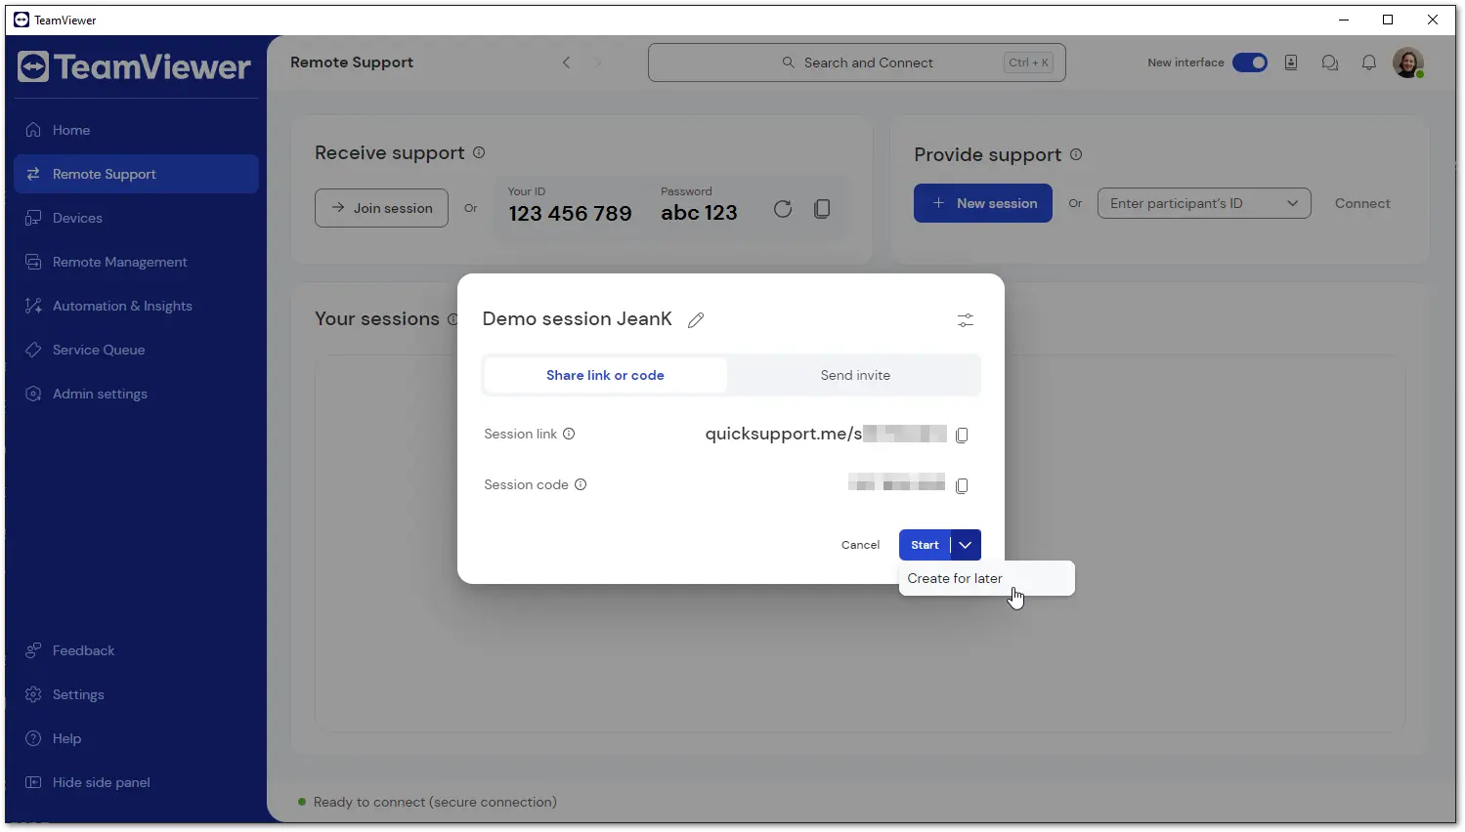Copy the session code
This screenshot has height=832, width=1465.
962,485
